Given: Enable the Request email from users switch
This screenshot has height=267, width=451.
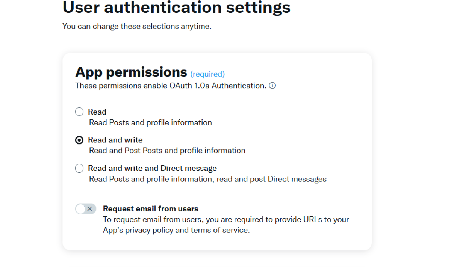Looking at the screenshot, I should [x=86, y=209].
